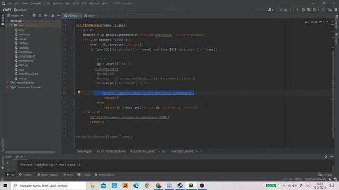This screenshot has width=339, height=190.
Task: Switch to ad.py editor tab
Action: tap(91, 16)
